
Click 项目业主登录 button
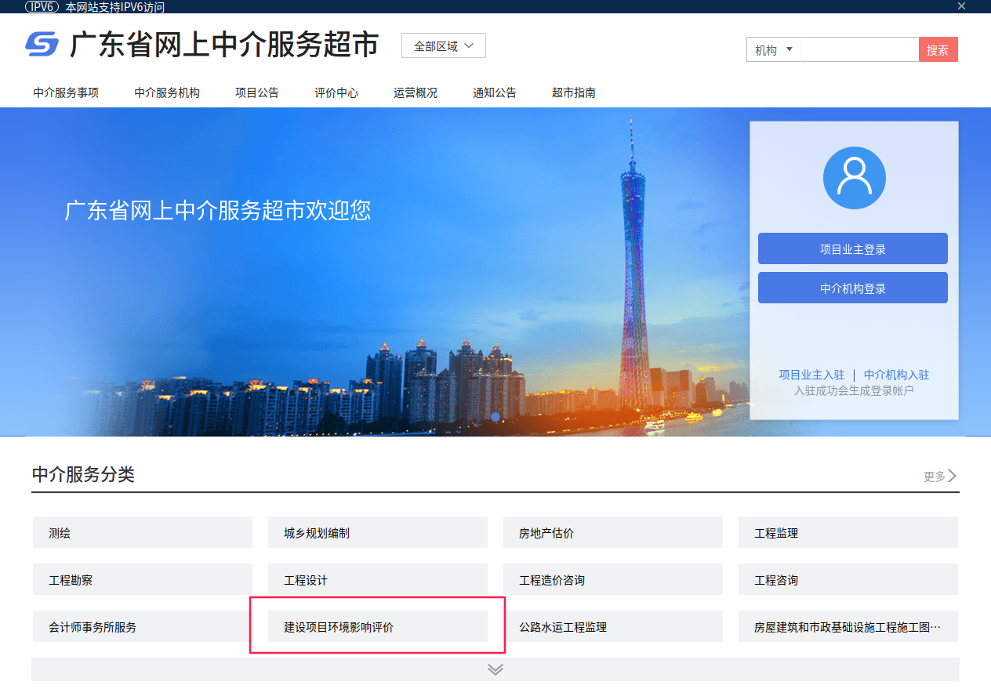click(853, 248)
